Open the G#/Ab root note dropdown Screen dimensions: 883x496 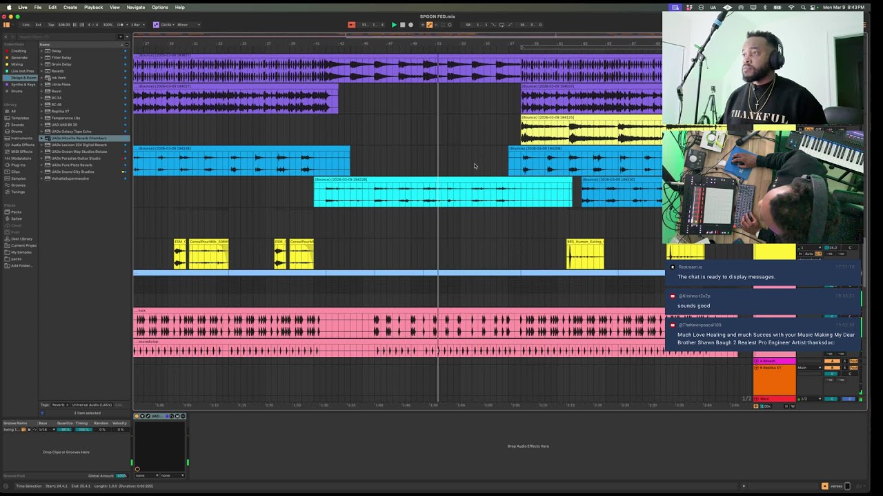tap(167, 25)
